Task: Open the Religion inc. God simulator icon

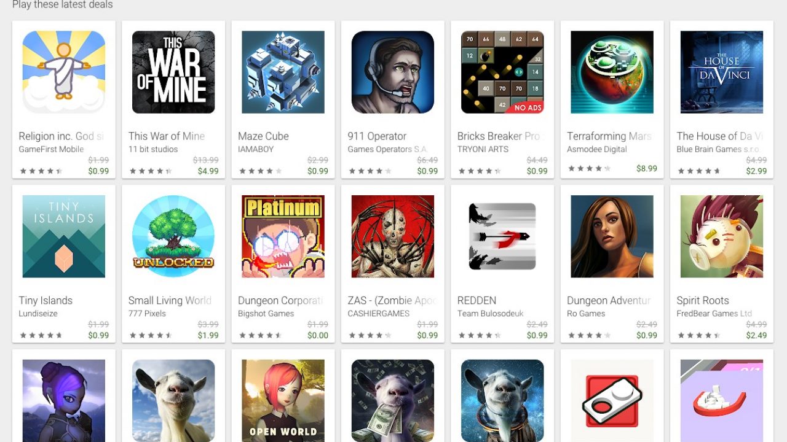Action: click(x=64, y=72)
